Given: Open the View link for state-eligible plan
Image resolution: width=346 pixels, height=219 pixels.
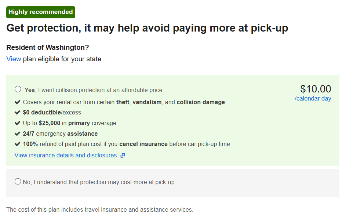Looking at the screenshot, I should pos(14,59).
